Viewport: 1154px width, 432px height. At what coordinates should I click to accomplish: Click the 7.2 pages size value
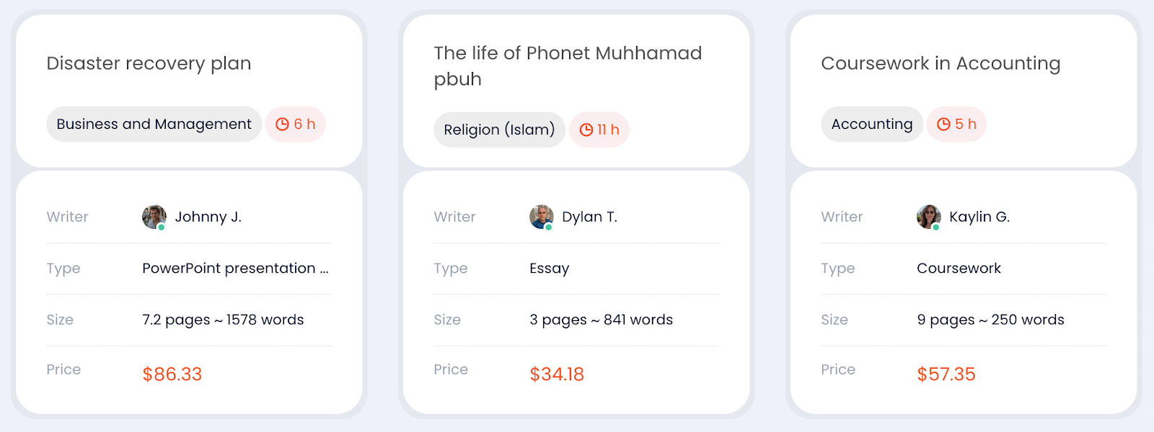tap(224, 320)
